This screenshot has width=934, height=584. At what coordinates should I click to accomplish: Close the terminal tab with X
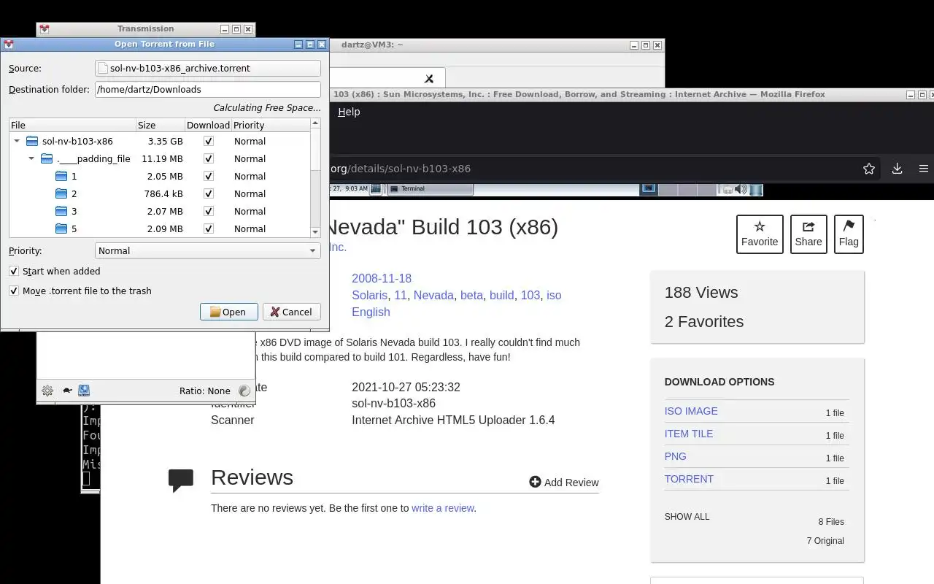(429, 78)
